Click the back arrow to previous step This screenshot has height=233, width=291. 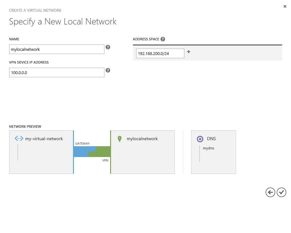270,192
